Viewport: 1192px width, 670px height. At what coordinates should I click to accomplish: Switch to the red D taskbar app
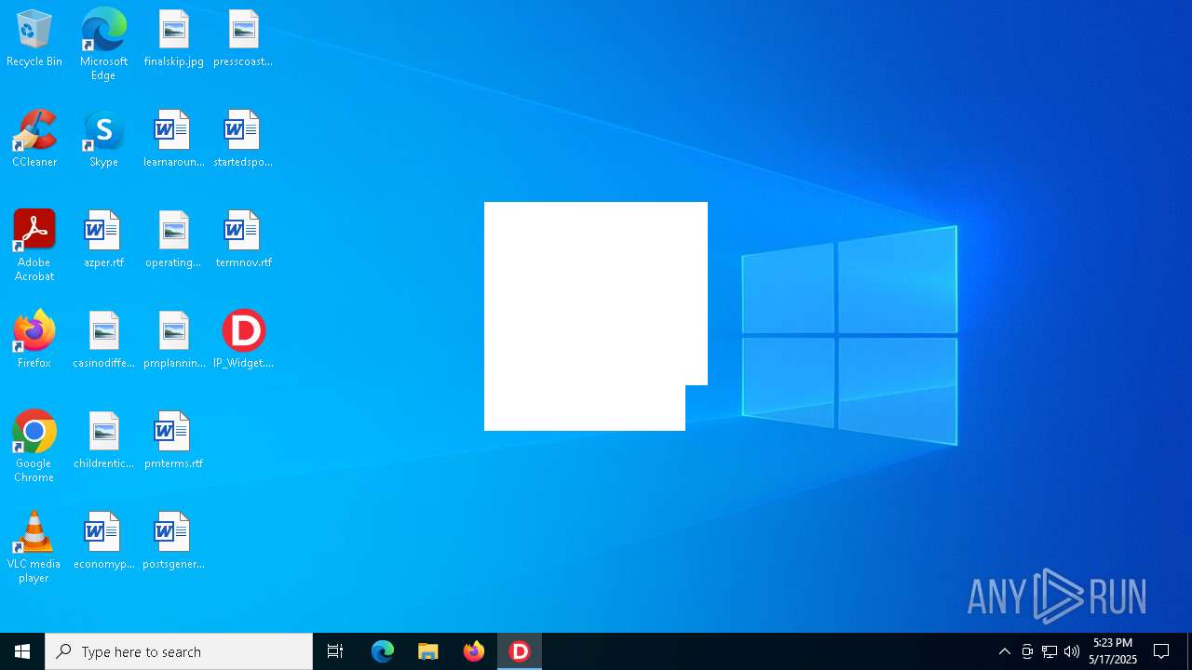[x=520, y=651]
